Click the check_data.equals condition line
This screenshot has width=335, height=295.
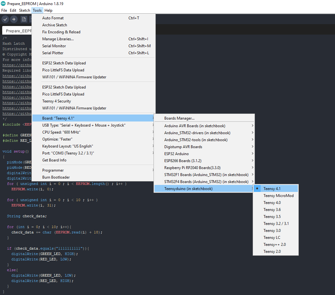[48, 249]
